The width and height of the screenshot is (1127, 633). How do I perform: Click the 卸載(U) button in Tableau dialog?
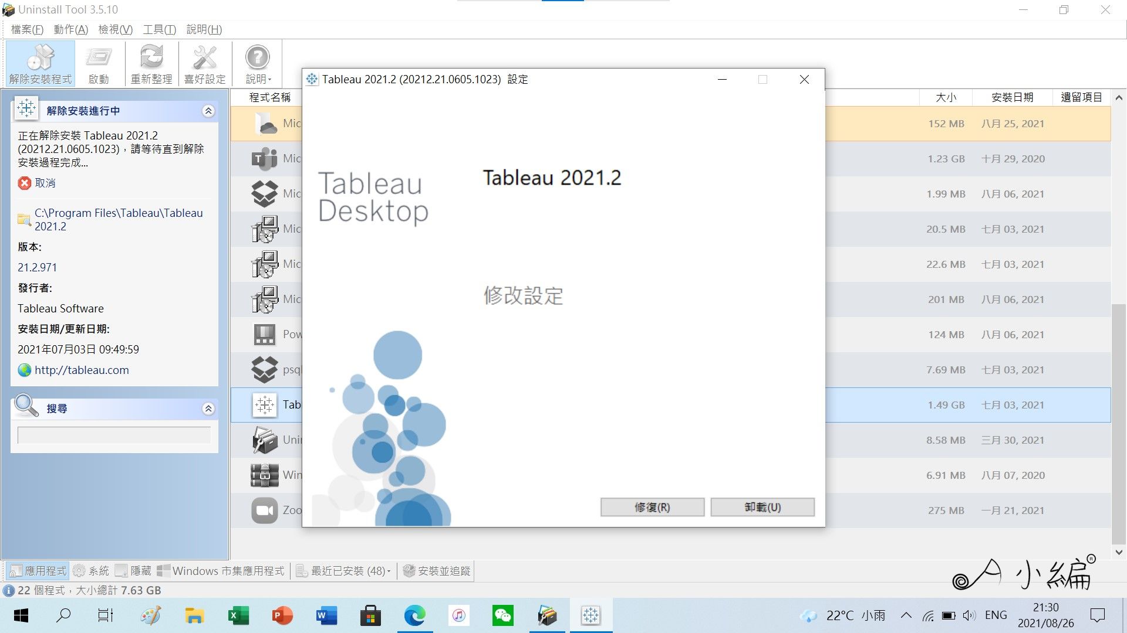[762, 507]
